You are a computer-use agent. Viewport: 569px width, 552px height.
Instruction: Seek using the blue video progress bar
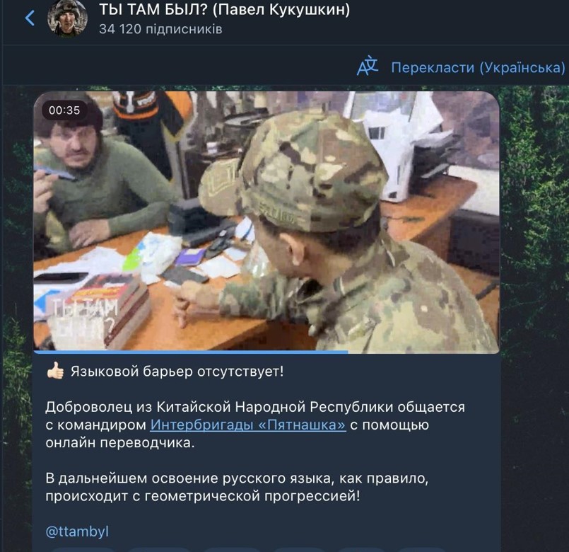(191, 352)
